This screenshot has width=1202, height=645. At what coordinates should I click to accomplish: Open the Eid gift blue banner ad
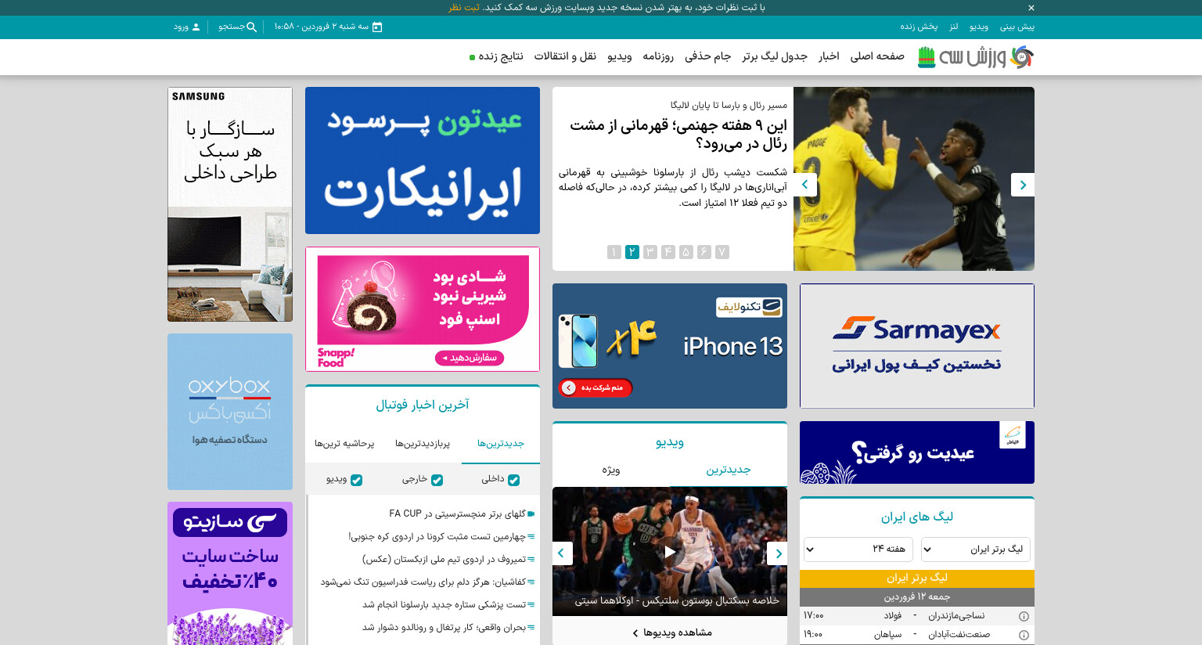pyautogui.click(x=917, y=452)
